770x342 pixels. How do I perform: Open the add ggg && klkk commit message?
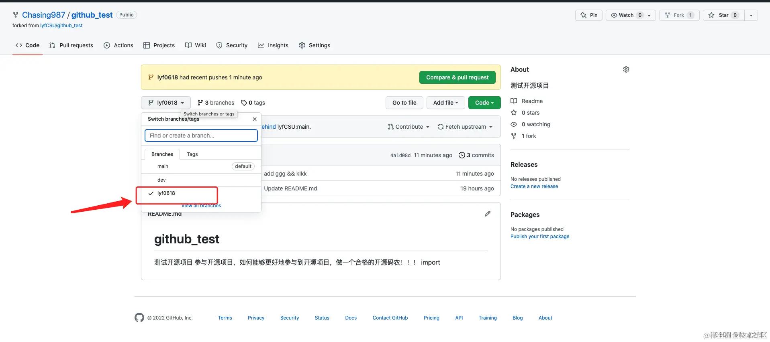(285, 174)
